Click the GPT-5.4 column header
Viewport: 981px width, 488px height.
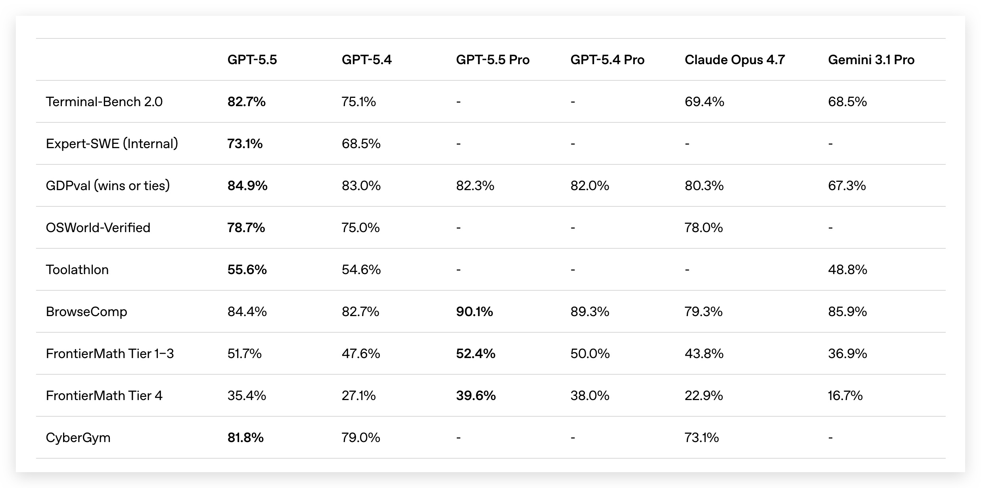pyautogui.click(x=366, y=60)
